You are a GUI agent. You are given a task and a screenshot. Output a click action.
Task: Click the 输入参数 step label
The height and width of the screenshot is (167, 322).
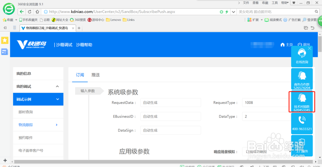pyautogui.click(x=90, y=91)
